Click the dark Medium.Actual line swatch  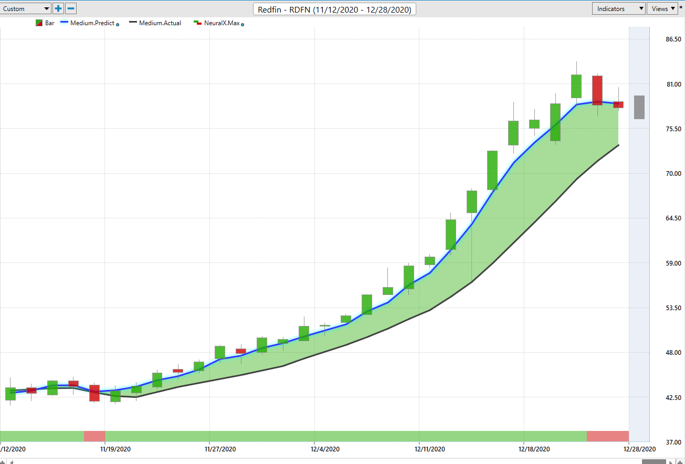point(133,23)
